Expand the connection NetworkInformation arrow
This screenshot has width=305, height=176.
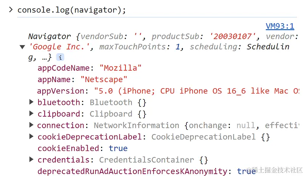point(31,125)
